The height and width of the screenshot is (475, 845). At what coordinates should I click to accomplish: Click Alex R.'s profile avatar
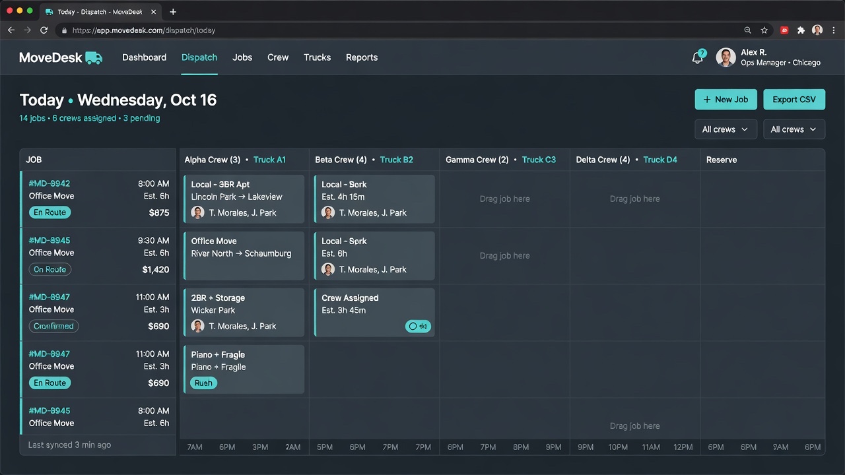point(726,57)
